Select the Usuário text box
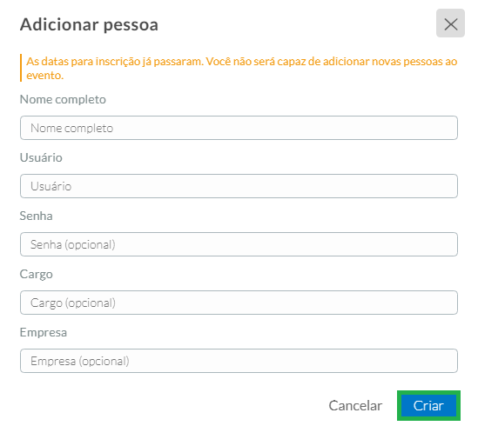This screenshot has height=446, width=478. point(239,186)
